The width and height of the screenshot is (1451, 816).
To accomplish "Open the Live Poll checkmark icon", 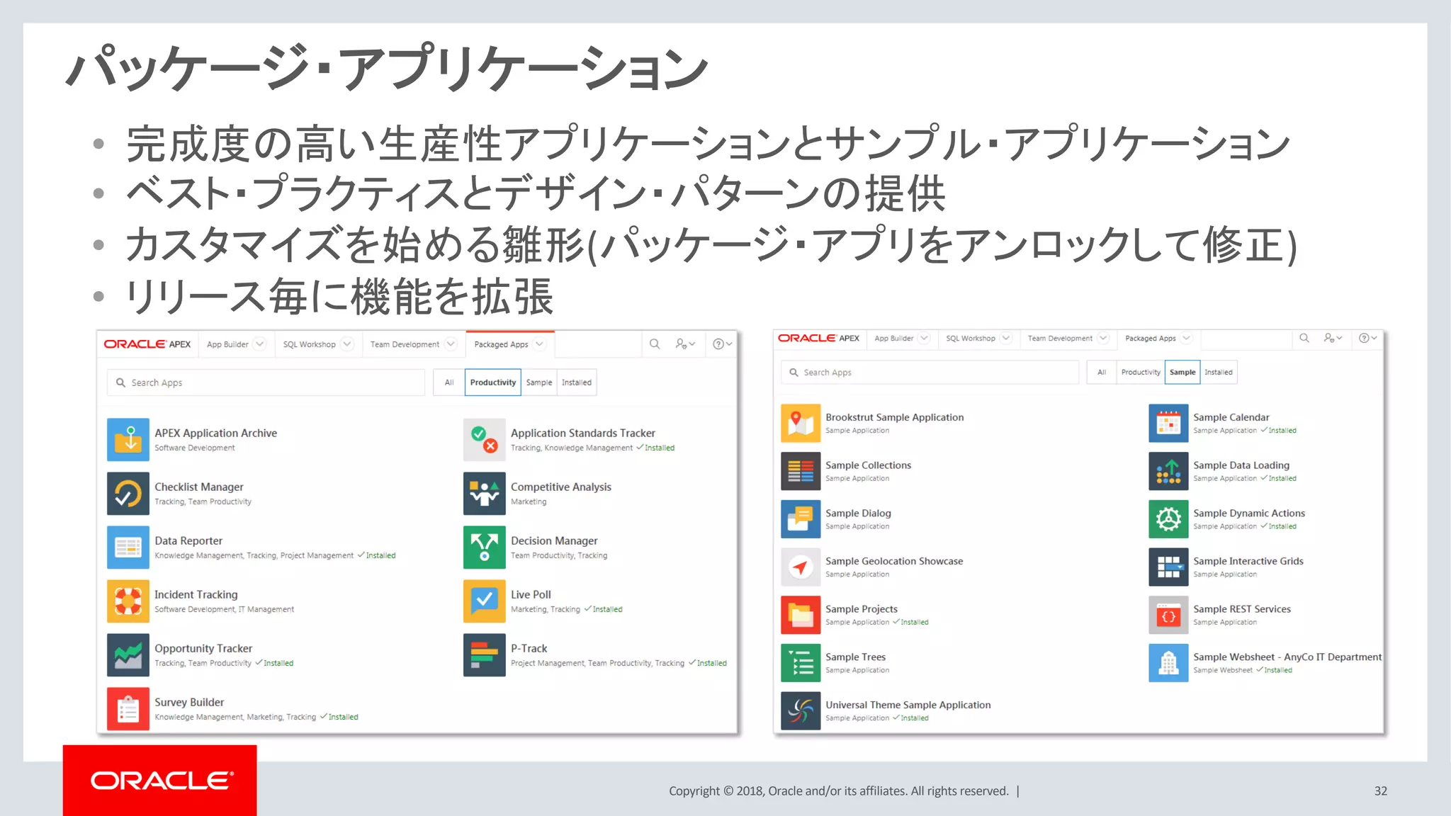I will point(485,601).
